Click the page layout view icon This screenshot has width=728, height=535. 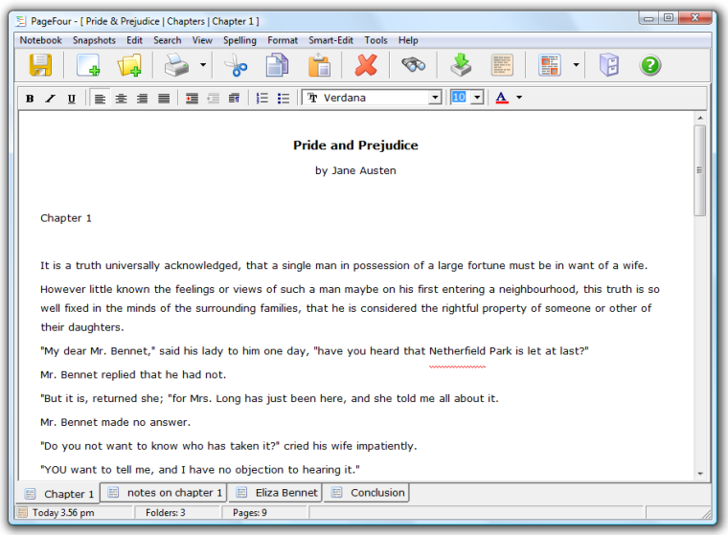[x=550, y=65]
